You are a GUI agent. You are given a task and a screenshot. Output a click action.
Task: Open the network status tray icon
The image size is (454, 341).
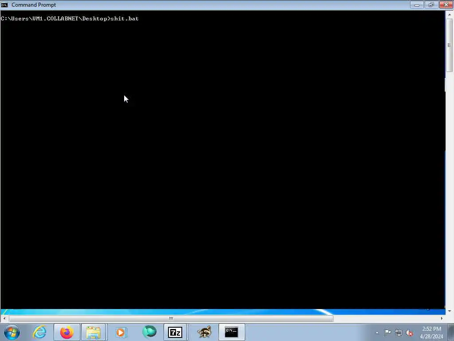coord(399,333)
